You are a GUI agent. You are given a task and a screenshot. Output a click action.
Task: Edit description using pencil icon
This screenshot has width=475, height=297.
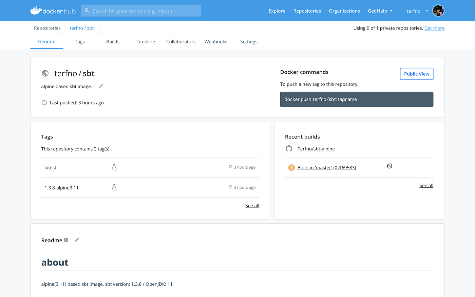click(101, 86)
